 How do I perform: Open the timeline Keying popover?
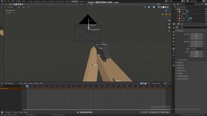click(x=16, y=112)
